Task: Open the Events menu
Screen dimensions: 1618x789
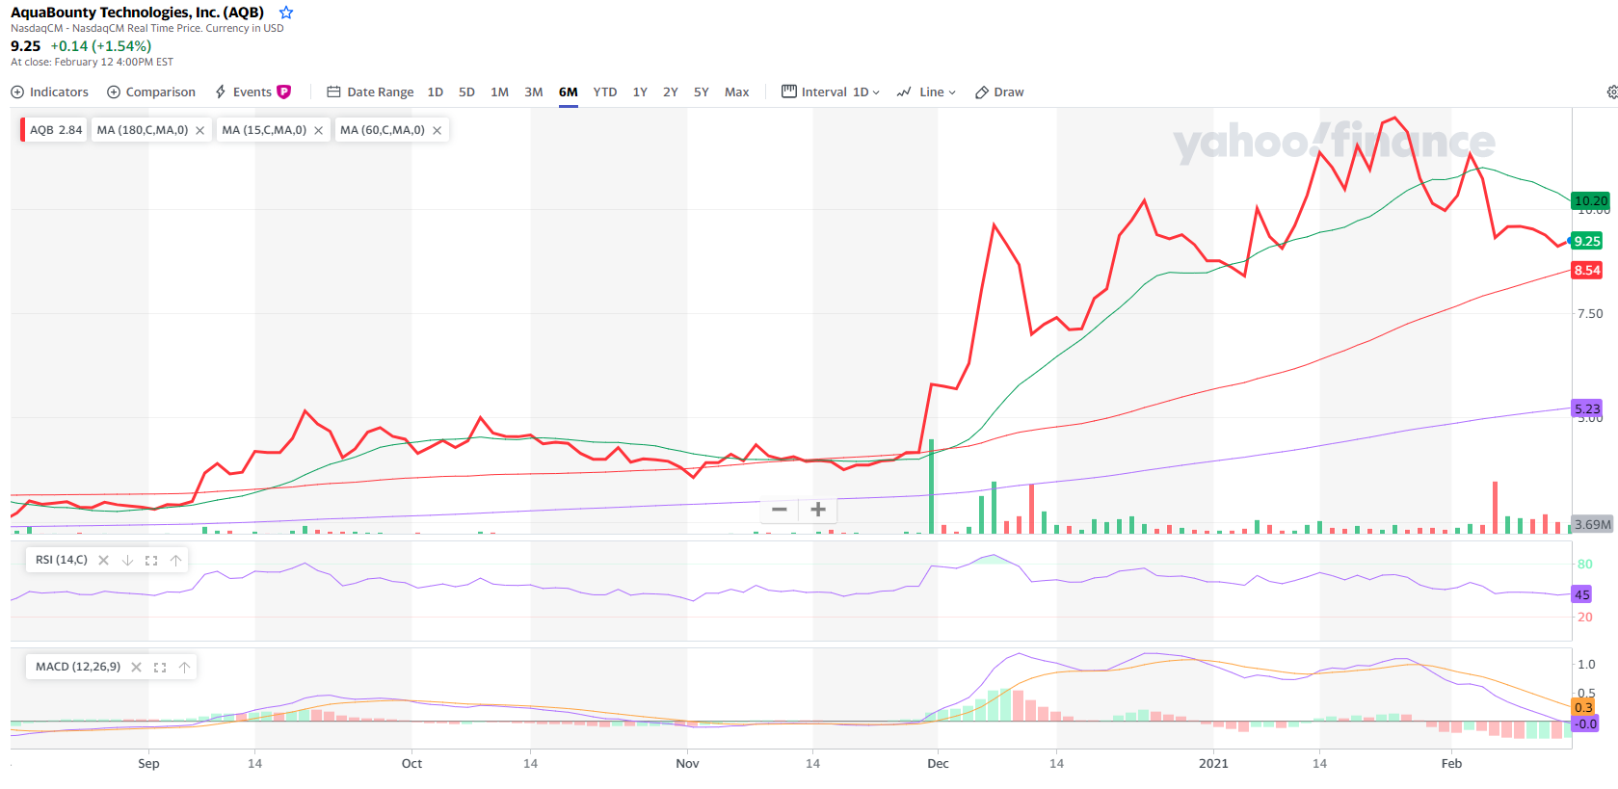Action: [244, 92]
